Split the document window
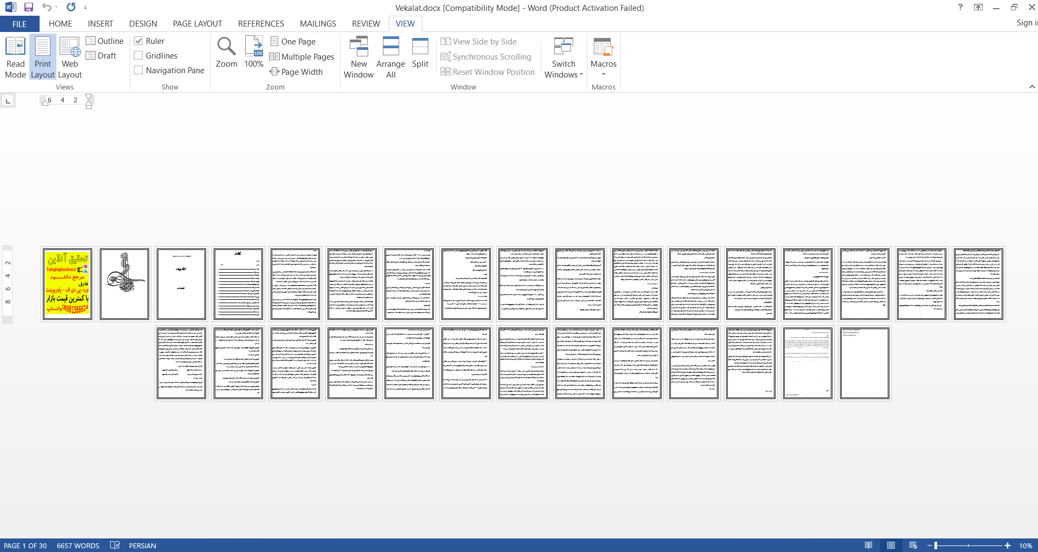This screenshot has width=1038, height=552. point(420,53)
